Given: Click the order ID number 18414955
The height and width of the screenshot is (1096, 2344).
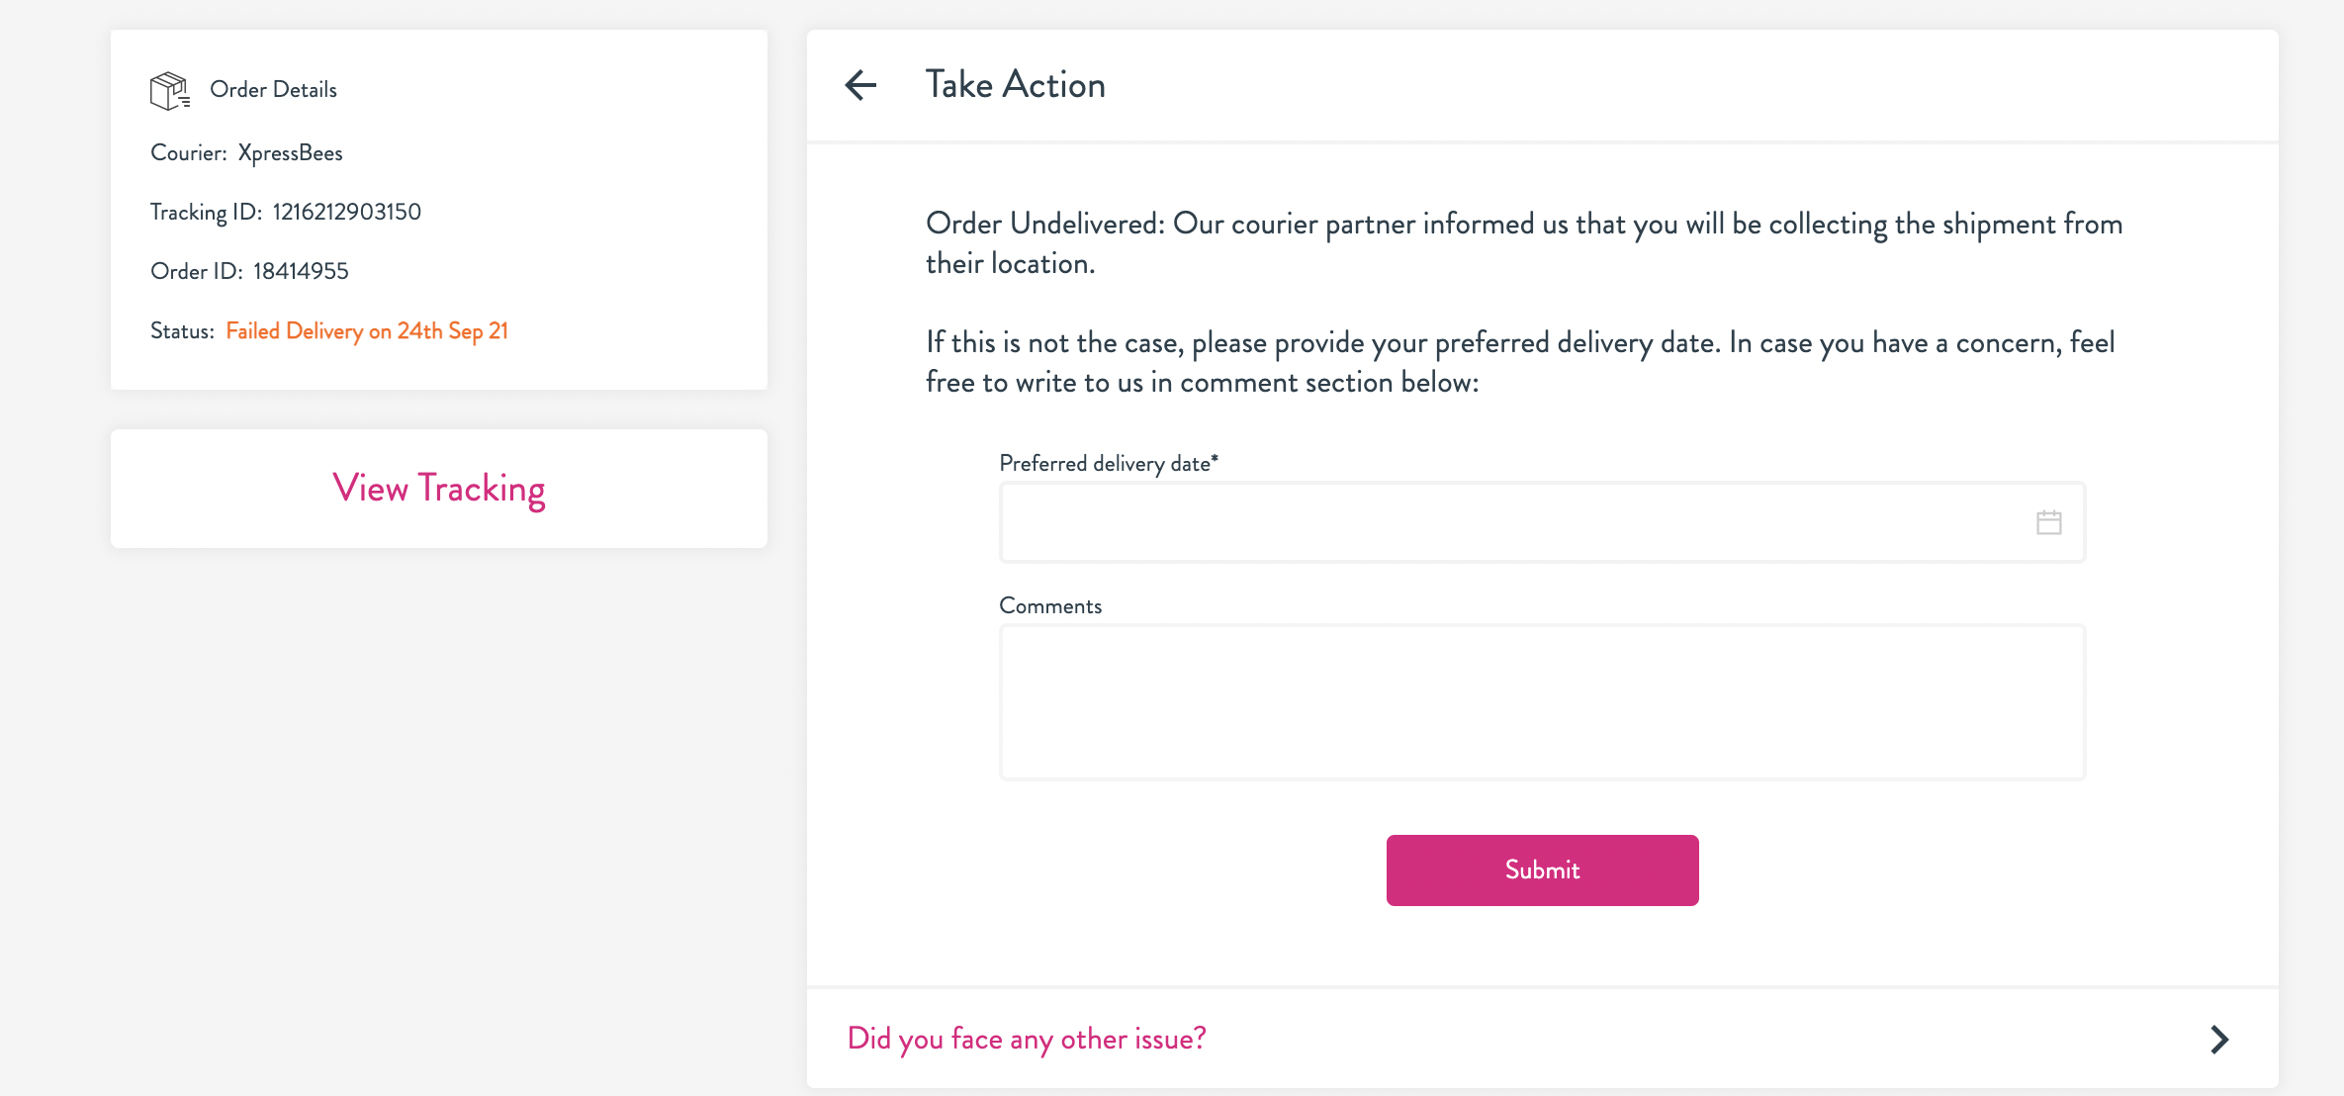Looking at the screenshot, I should (x=301, y=271).
